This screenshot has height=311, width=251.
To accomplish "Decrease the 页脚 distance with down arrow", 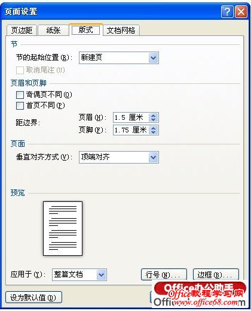I will [x=153, y=132].
